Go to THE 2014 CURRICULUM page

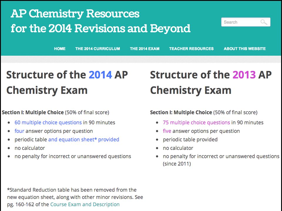point(98,49)
